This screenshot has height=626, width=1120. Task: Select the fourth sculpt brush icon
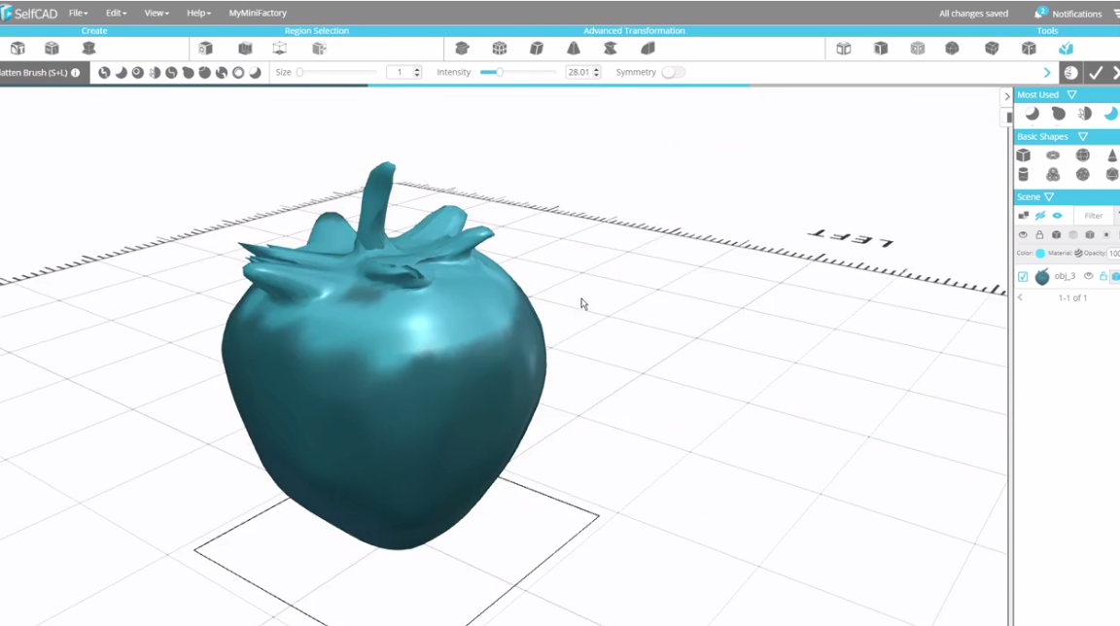coord(155,73)
